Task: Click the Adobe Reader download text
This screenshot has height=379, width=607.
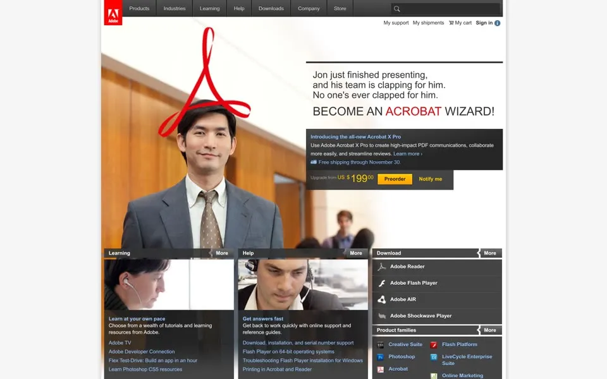Action: [x=407, y=267]
